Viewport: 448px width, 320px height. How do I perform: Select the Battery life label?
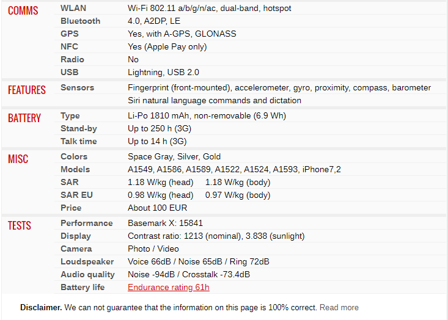(83, 288)
